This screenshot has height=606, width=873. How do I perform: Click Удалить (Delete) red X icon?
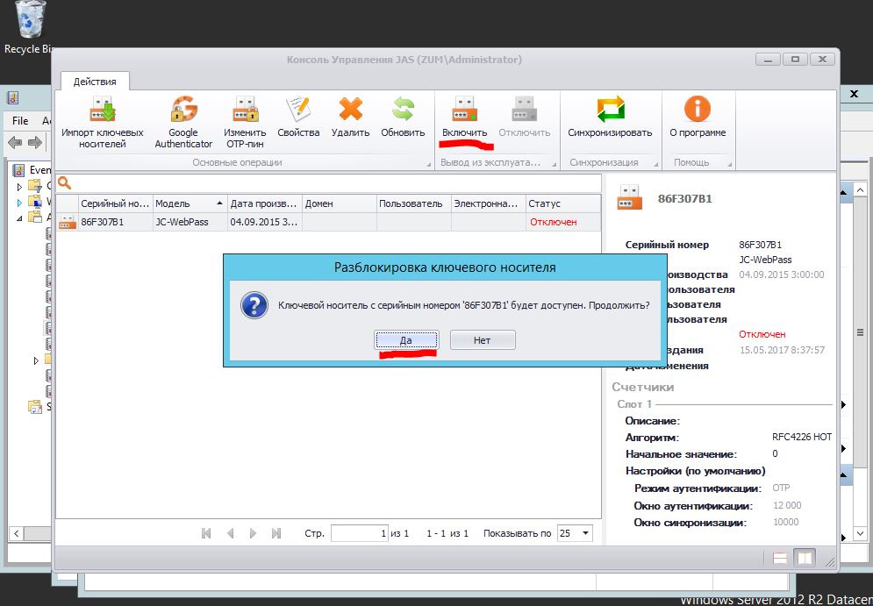350,109
